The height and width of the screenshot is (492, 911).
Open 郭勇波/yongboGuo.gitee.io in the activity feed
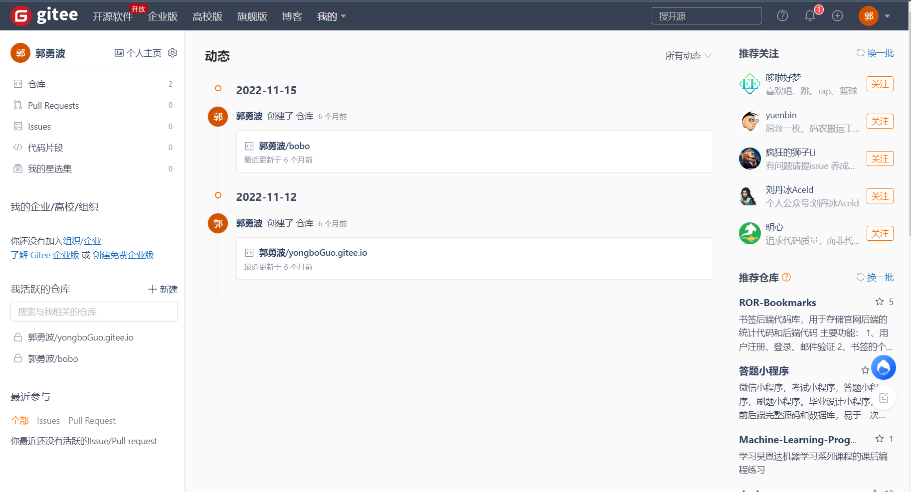coord(313,253)
